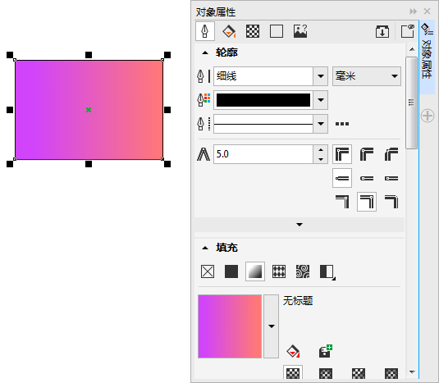Select third fountain fill type icon
Viewport: 439px width, 383px height.
[359, 373]
